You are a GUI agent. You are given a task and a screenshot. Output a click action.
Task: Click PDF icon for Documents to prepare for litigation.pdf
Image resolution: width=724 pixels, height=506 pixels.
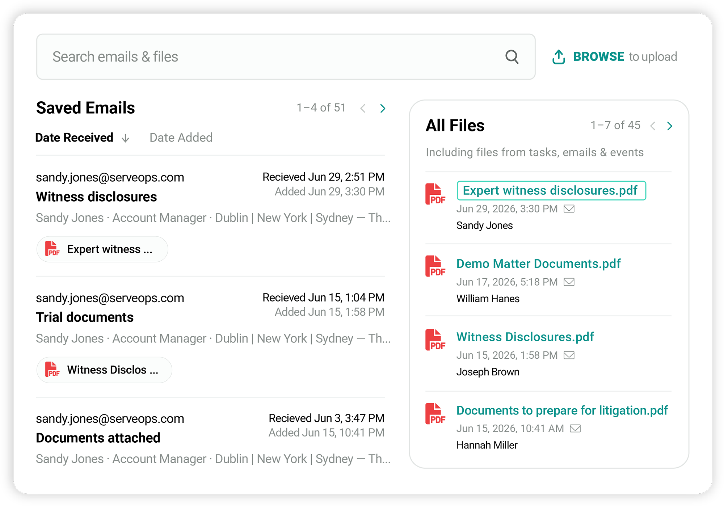pos(435,414)
